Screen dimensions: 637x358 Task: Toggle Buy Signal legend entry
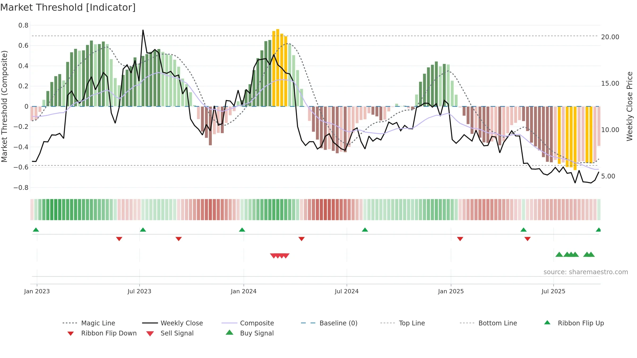[x=249, y=333]
